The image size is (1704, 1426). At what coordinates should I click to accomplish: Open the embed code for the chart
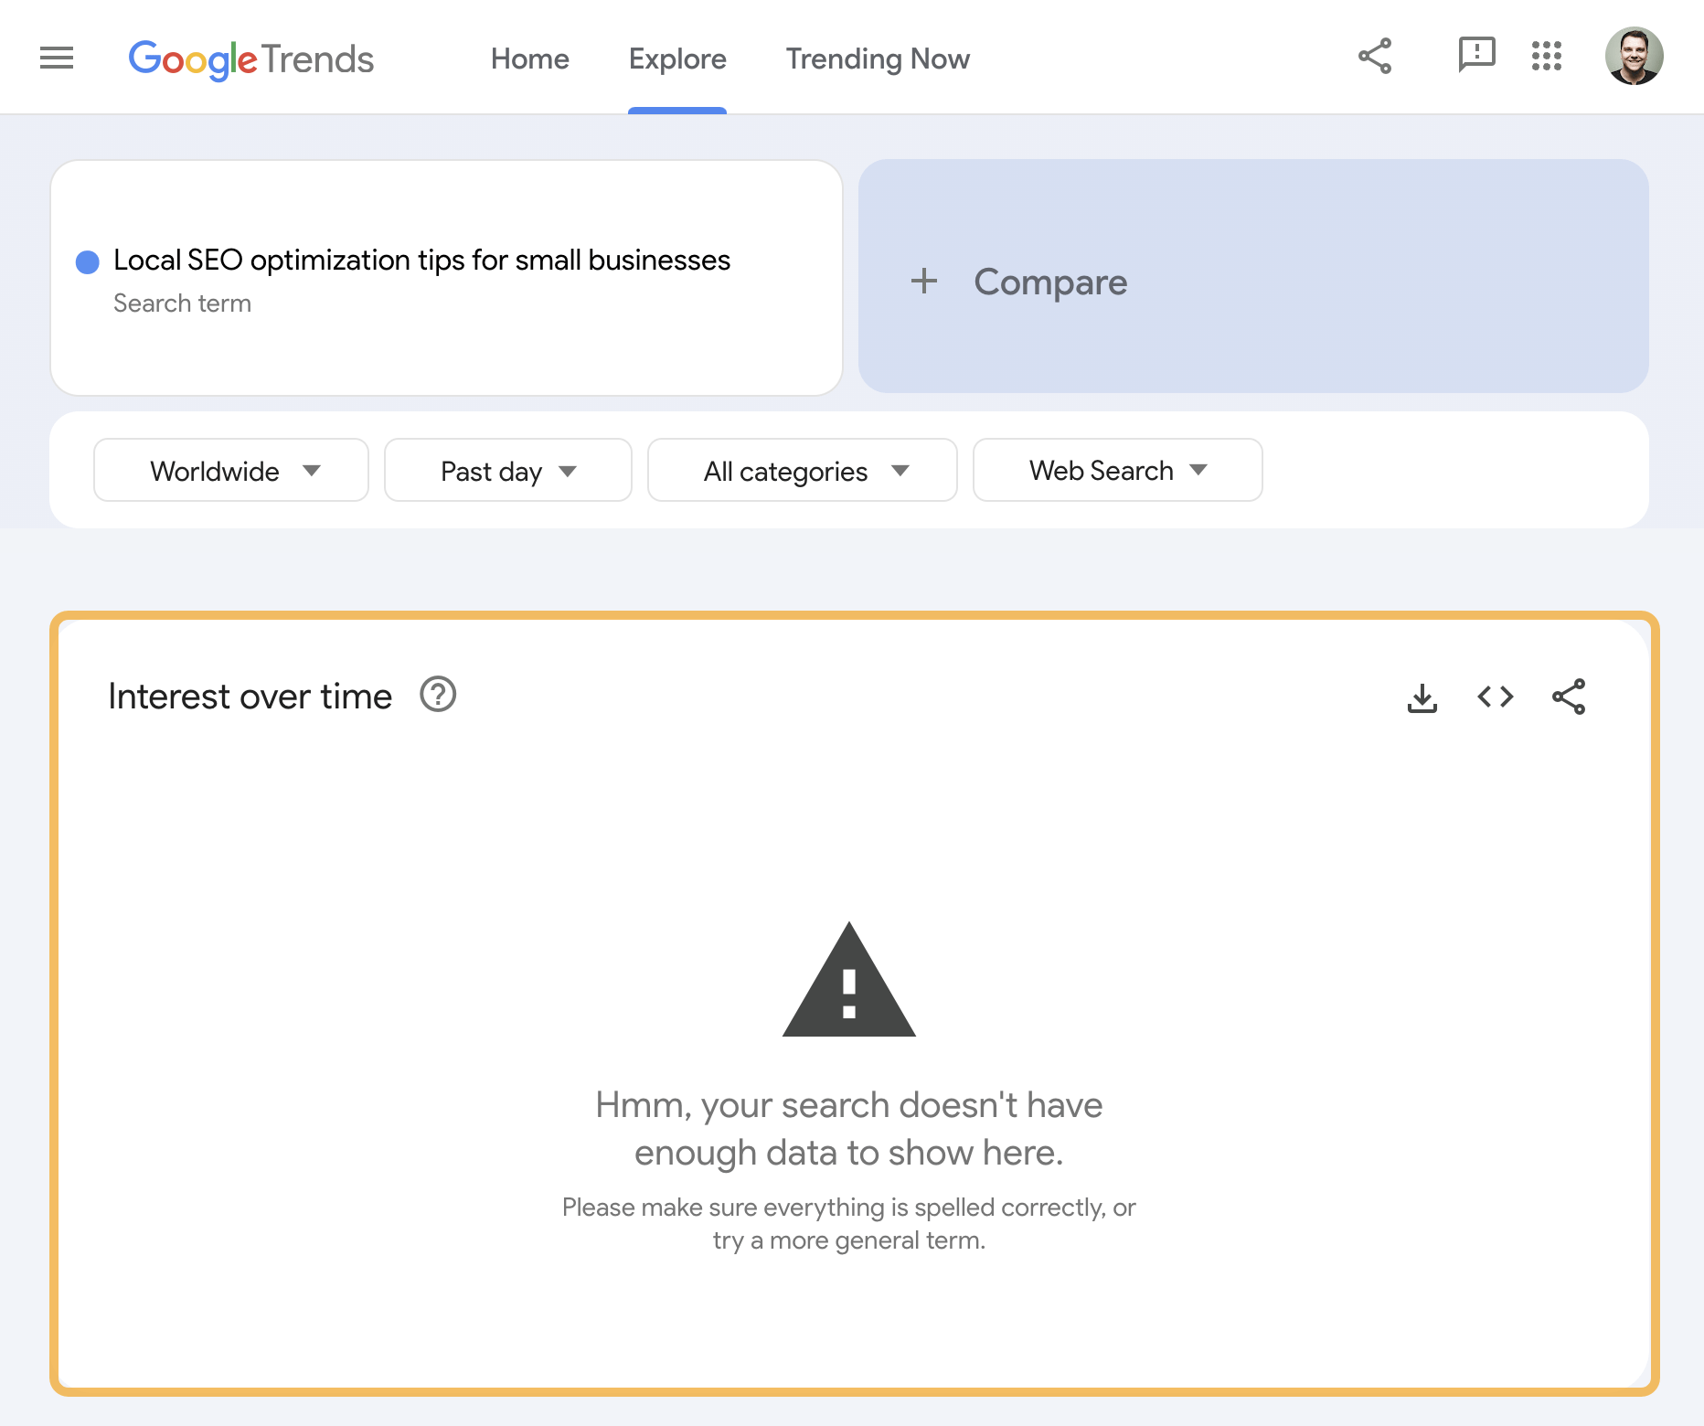(x=1496, y=697)
